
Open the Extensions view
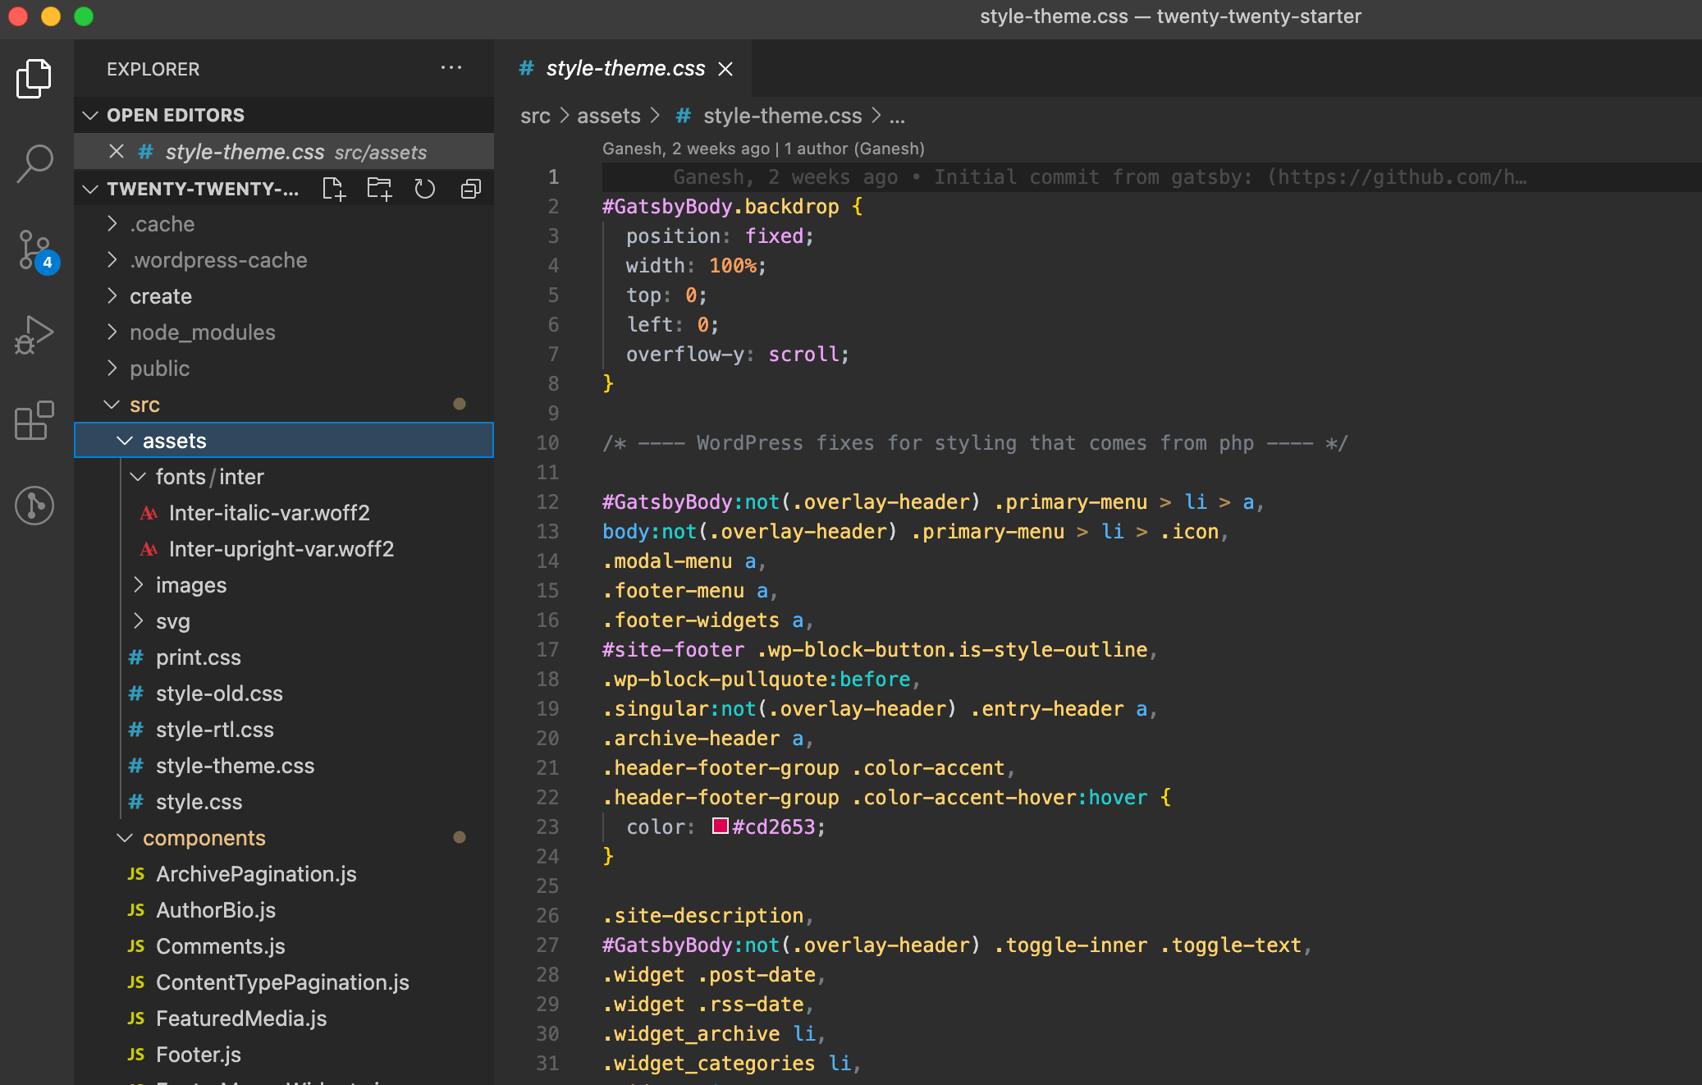[34, 420]
